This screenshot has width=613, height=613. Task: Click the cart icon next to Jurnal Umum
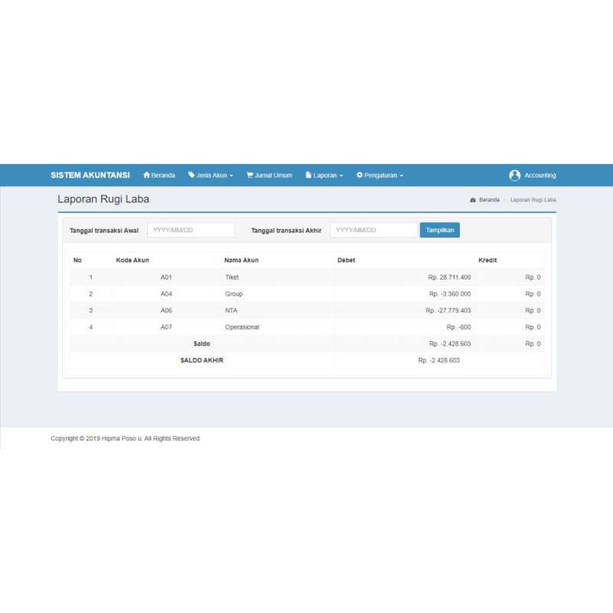click(x=249, y=175)
